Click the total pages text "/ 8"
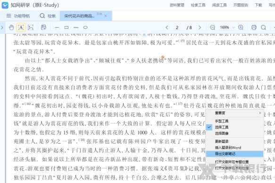Viewport: 275px width, 183px height. (189, 27)
